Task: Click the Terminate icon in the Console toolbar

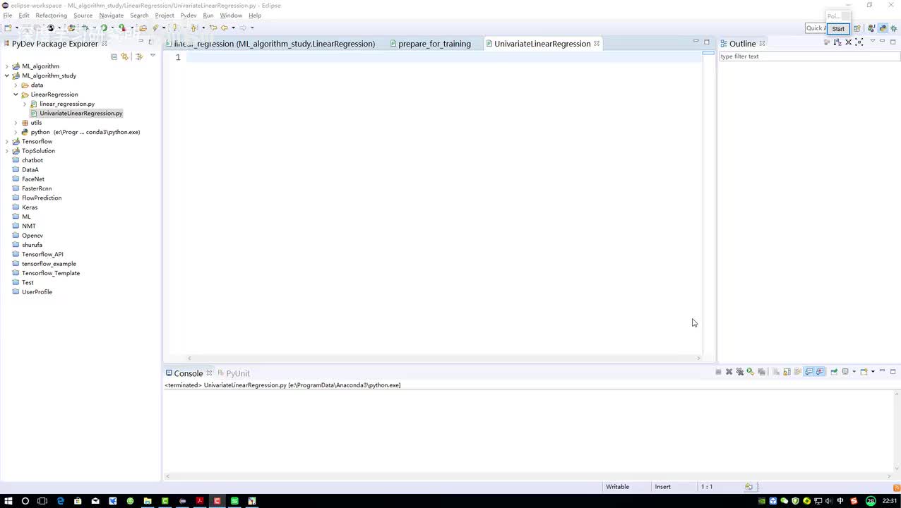Action: point(718,372)
